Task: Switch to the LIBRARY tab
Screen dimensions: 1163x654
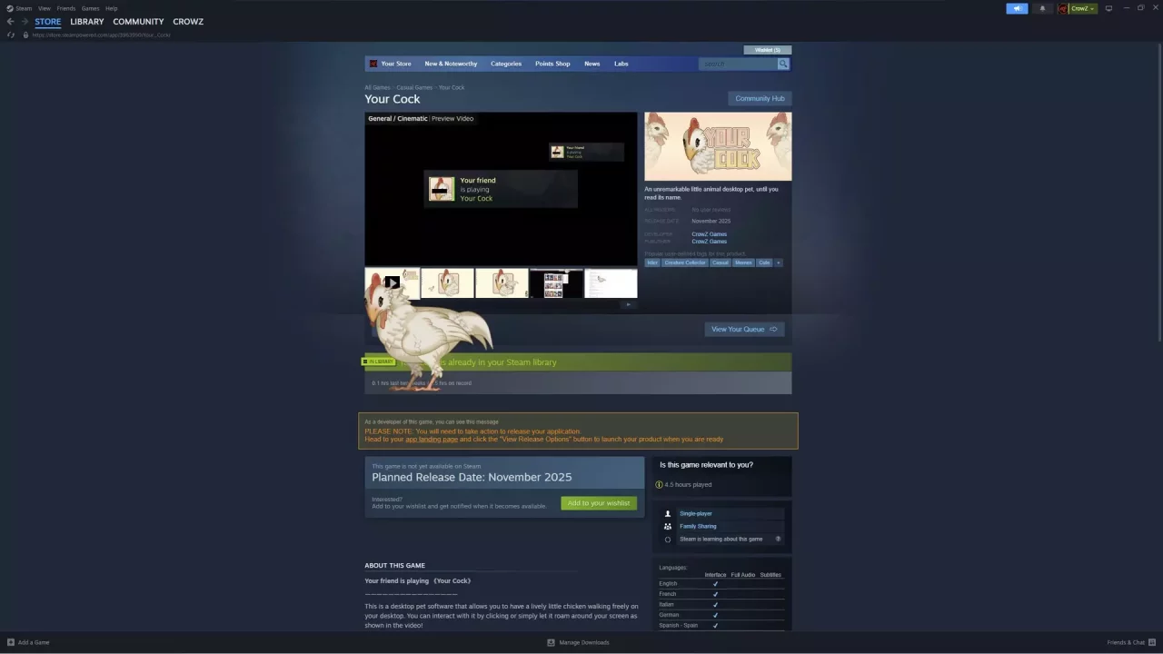Action: click(87, 21)
